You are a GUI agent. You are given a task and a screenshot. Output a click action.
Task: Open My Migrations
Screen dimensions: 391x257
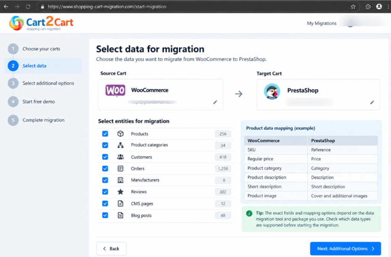[x=322, y=23]
